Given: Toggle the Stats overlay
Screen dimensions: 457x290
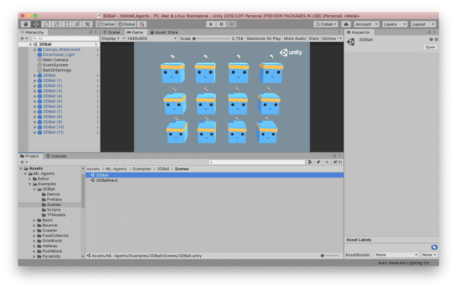Looking at the screenshot, I should click(314, 39).
